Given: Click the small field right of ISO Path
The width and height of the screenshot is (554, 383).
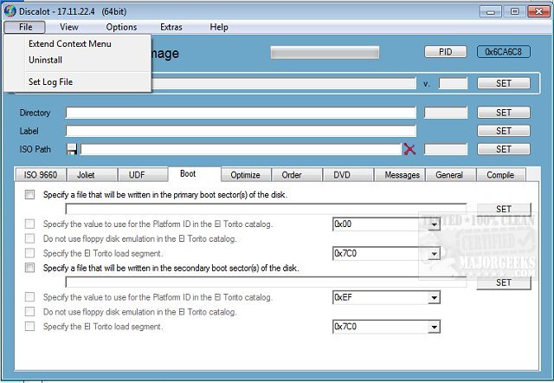Looking at the screenshot, I should click(x=446, y=149).
